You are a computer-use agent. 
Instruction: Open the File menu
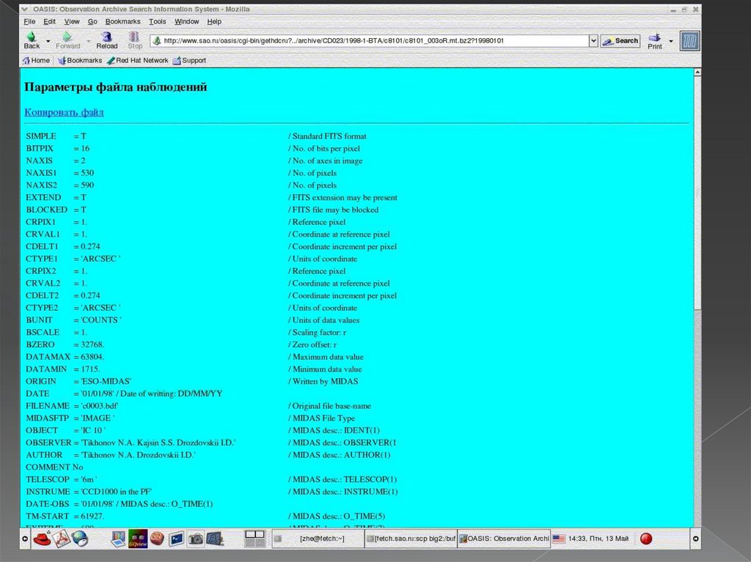tap(29, 21)
